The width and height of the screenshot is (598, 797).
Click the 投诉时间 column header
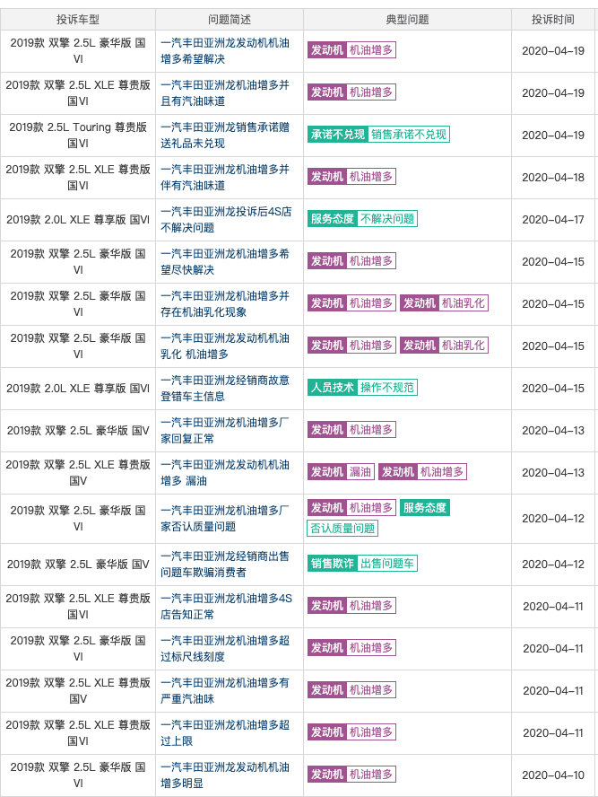click(553, 20)
